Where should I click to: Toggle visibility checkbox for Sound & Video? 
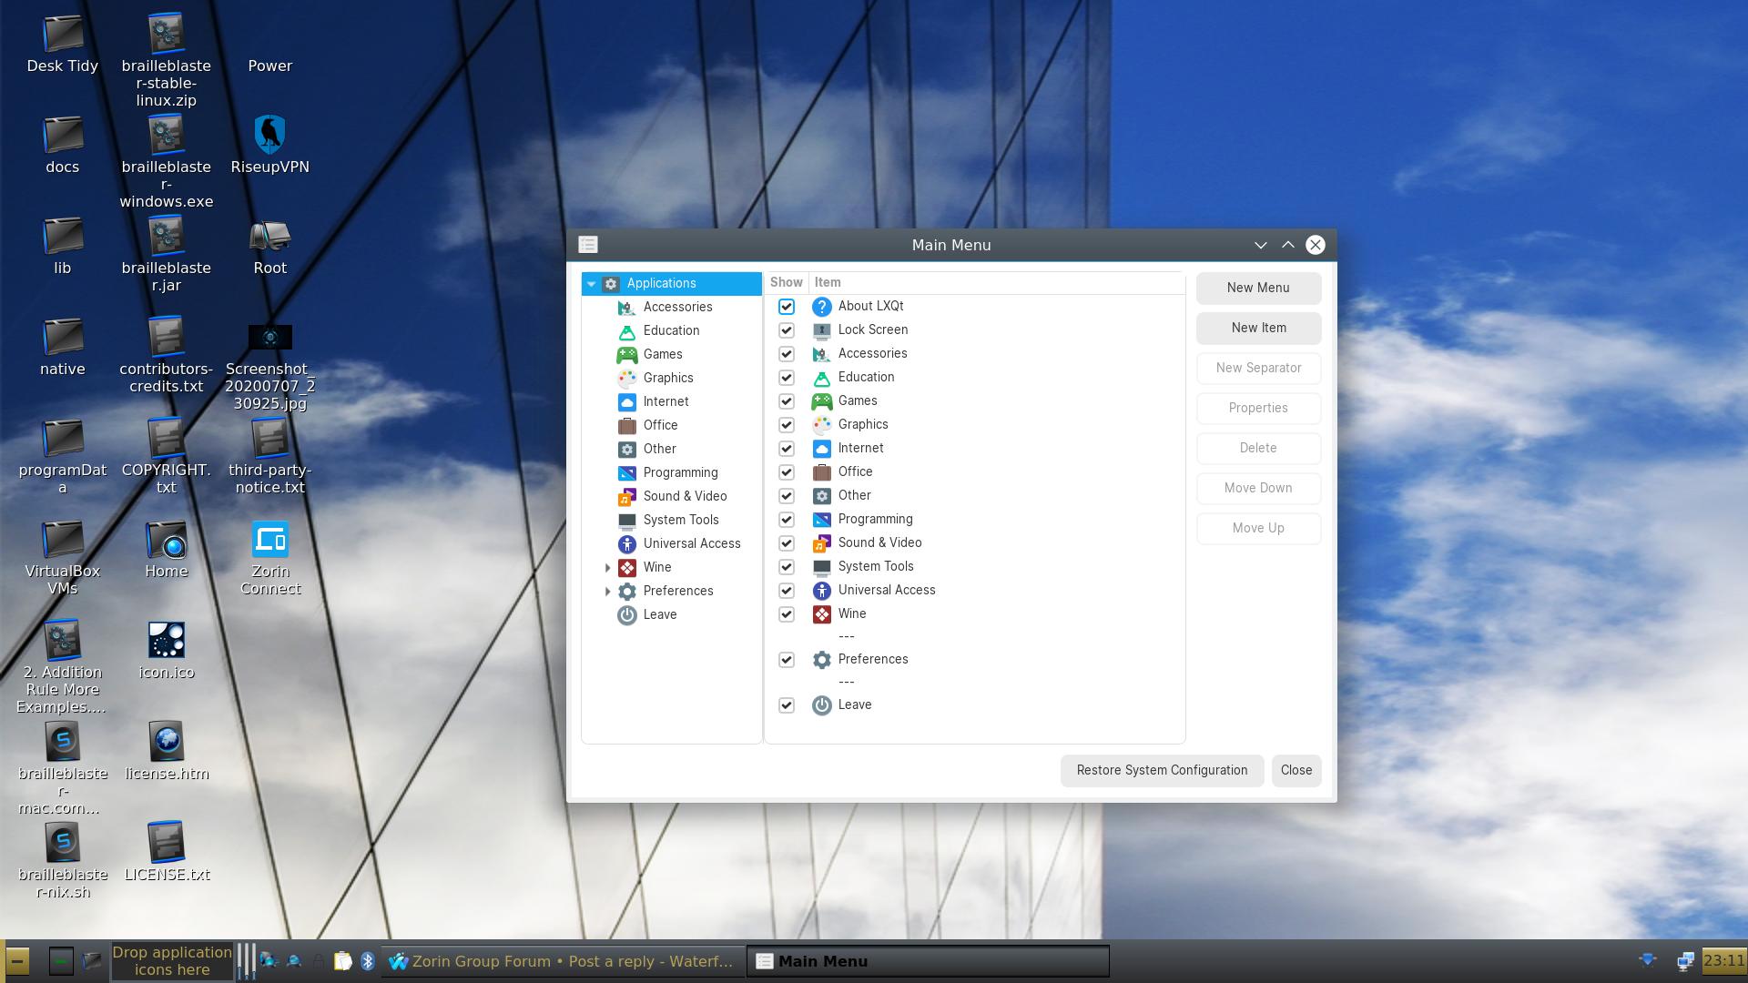[787, 542]
